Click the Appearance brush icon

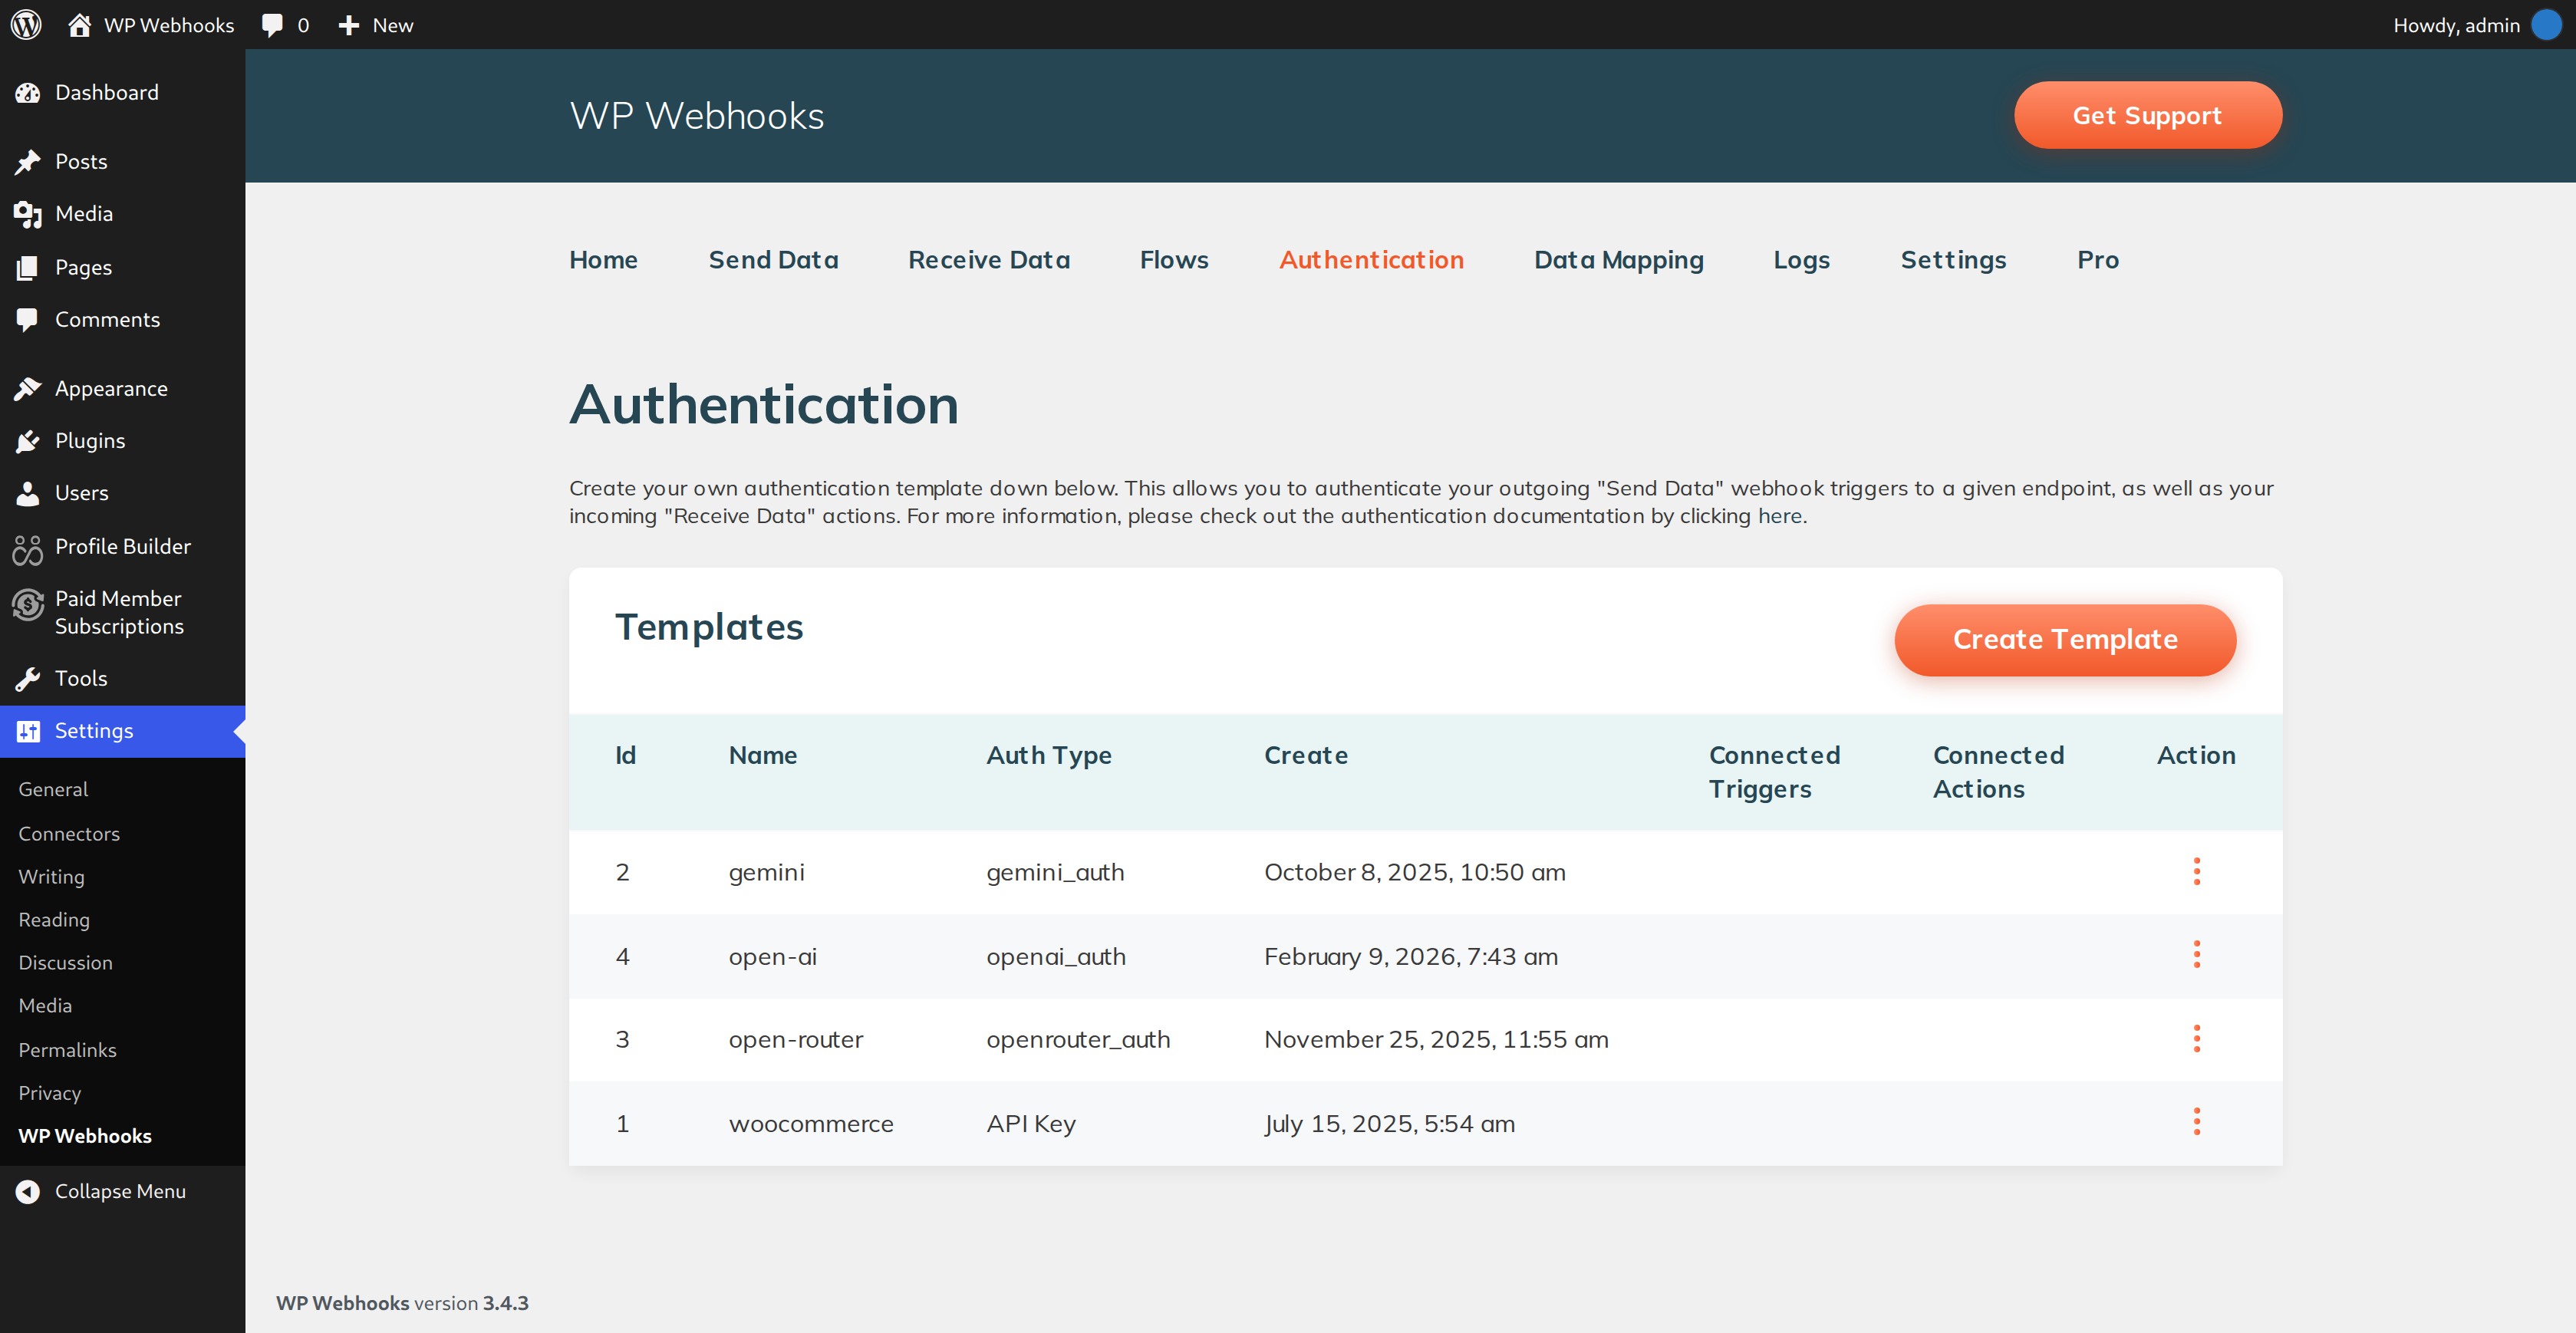click(x=28, y=389)
